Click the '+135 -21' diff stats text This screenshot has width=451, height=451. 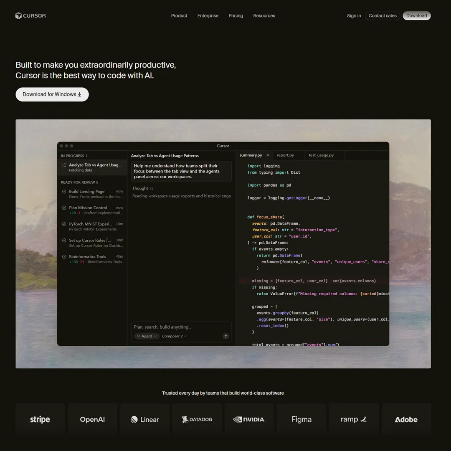pos(76,262)
